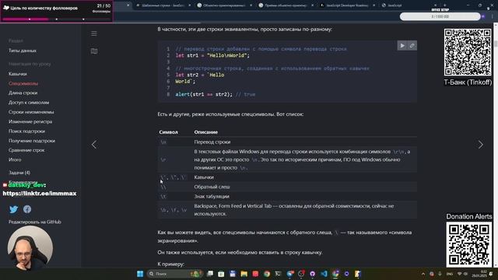Open the Windows Start menu
The height and width of the screenshot is (280, 498).
[x=140, y=274]
